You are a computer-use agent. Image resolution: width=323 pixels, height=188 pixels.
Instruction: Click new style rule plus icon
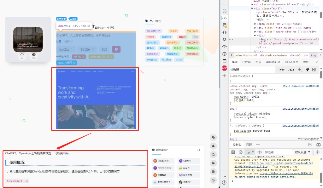pyautogui.click(x=300, y=70)
